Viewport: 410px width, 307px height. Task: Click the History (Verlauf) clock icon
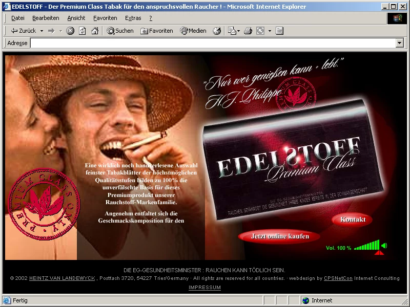(x=217, y=31)
